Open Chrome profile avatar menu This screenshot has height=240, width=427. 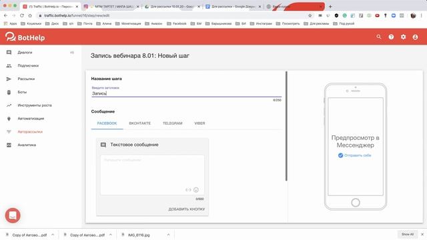(413, 15)
